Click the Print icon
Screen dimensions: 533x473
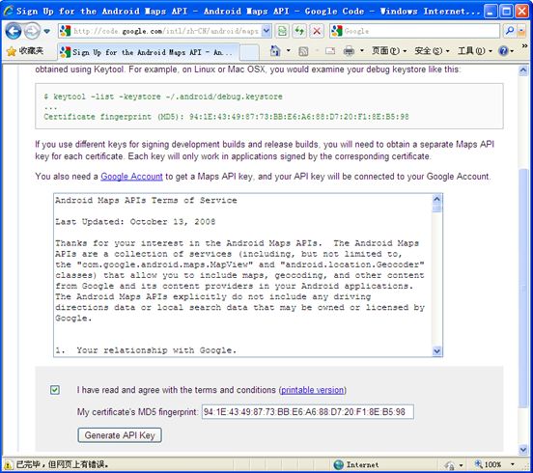click(x=349, y=51)
